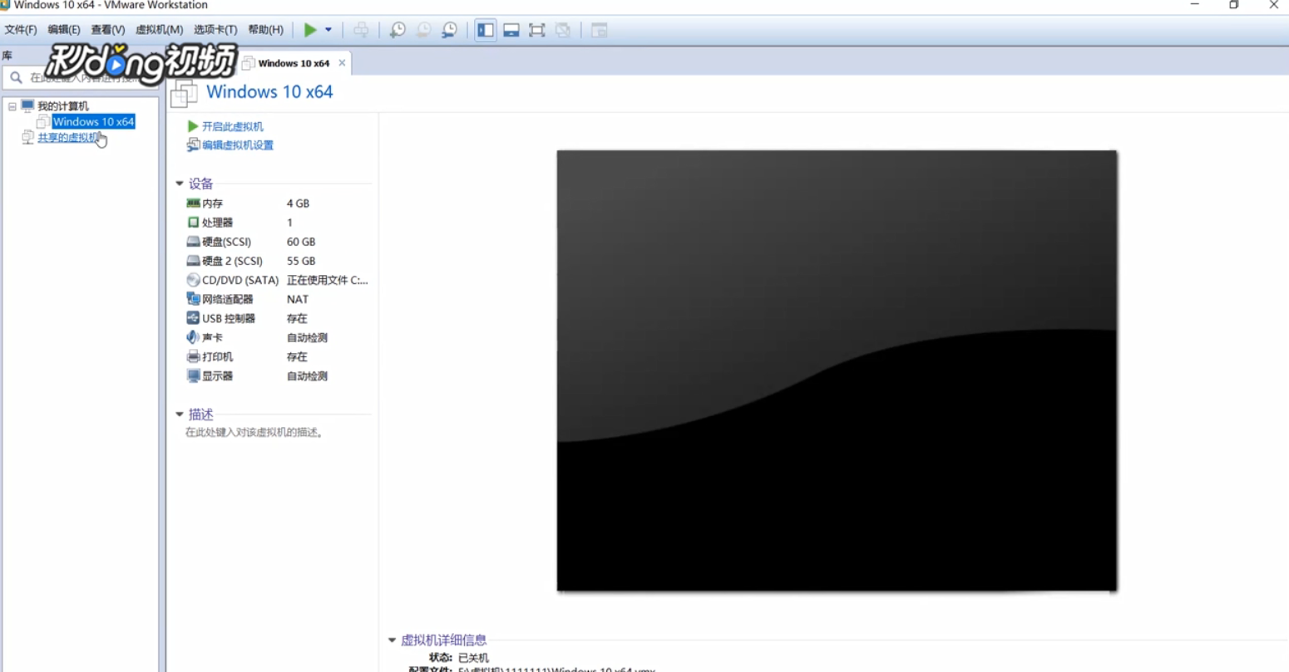Click the console view icon
Screen dimensions: 1289x672
click(x=600, y=30)
